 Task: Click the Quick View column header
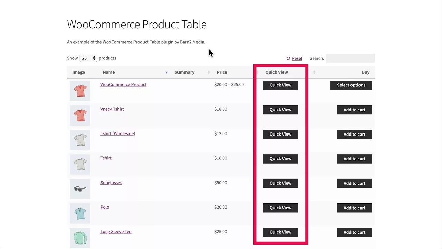276,72
